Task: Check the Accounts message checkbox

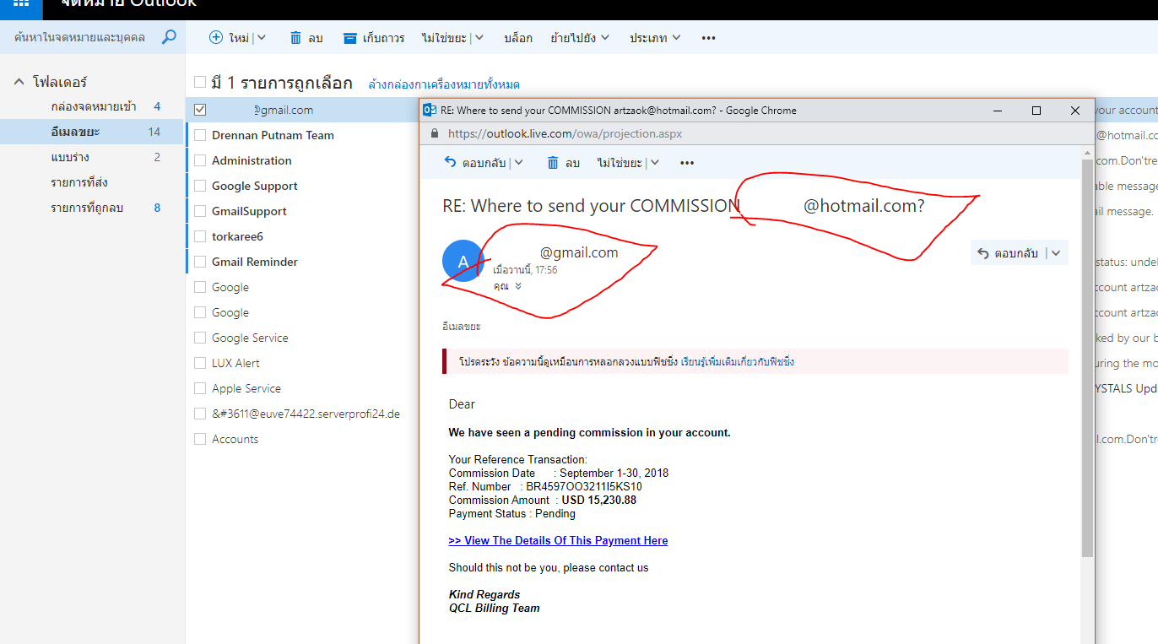Action: (x=200, y=439)
